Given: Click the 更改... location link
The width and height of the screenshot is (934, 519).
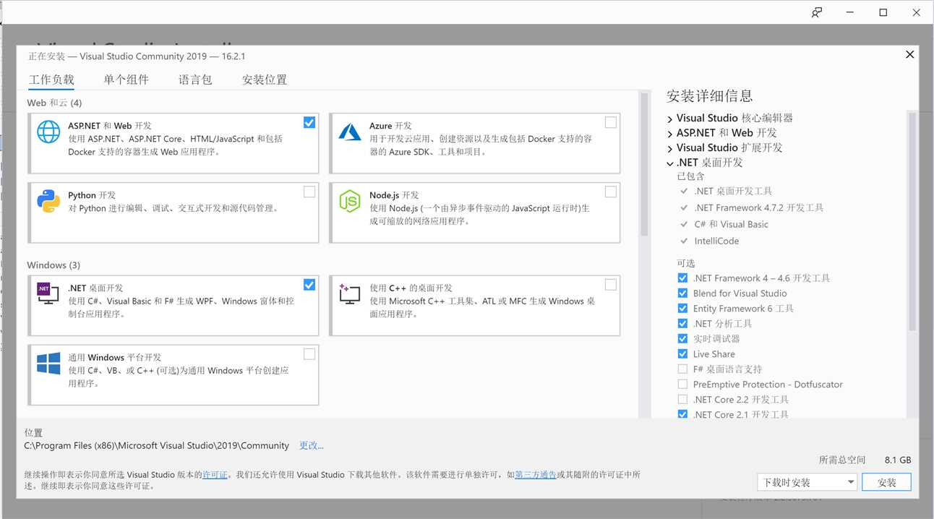Looking at the screenshot, I should click(x=312, y=445).
